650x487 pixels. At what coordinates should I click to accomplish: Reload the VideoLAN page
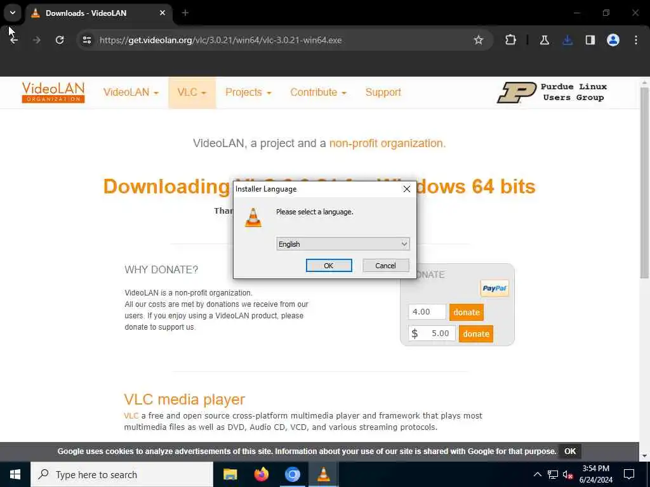[x=60, y=40]
